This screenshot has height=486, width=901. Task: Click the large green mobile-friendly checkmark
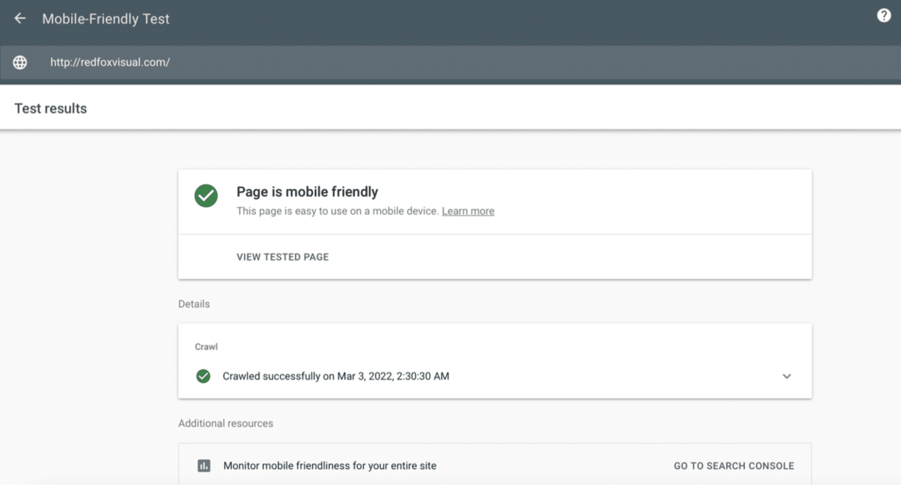[206, 196]
